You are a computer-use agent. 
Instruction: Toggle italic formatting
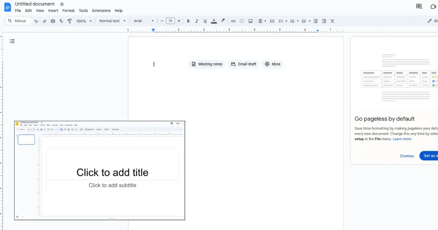coord(197,21)
